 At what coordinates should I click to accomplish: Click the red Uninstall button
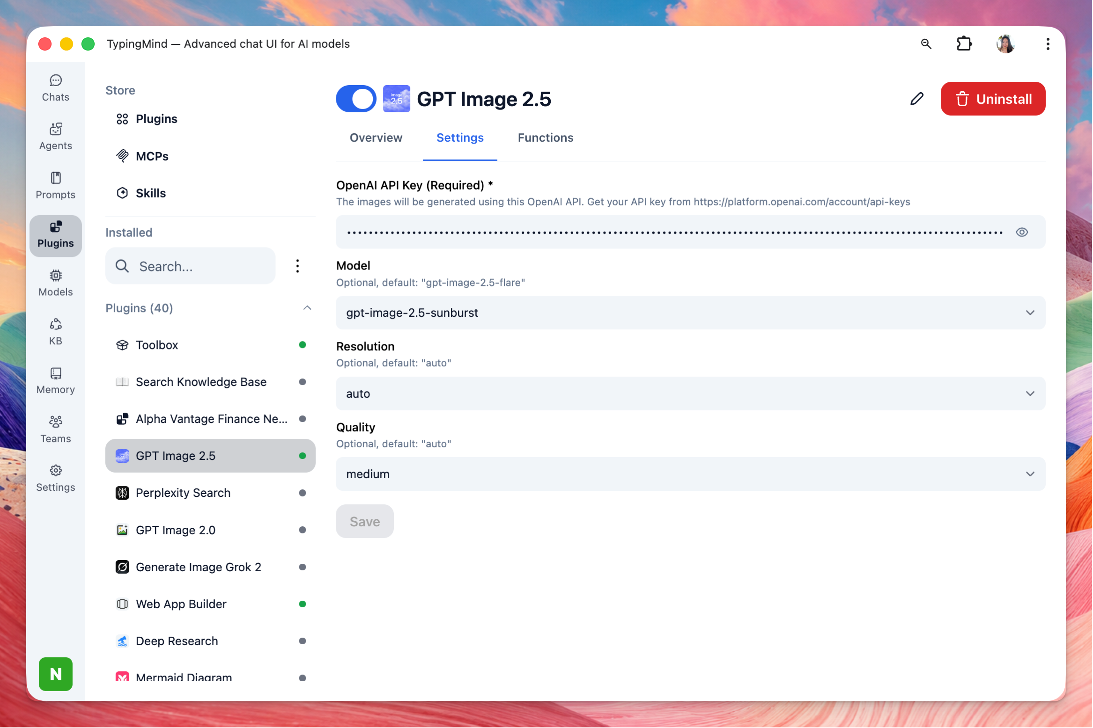click(993, 99)
